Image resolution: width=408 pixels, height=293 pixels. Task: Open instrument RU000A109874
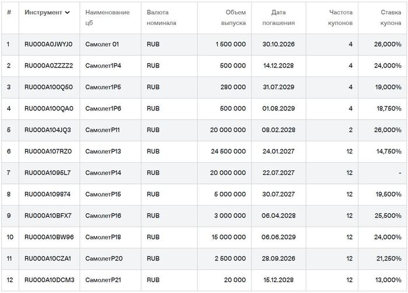tap(47, 195)
